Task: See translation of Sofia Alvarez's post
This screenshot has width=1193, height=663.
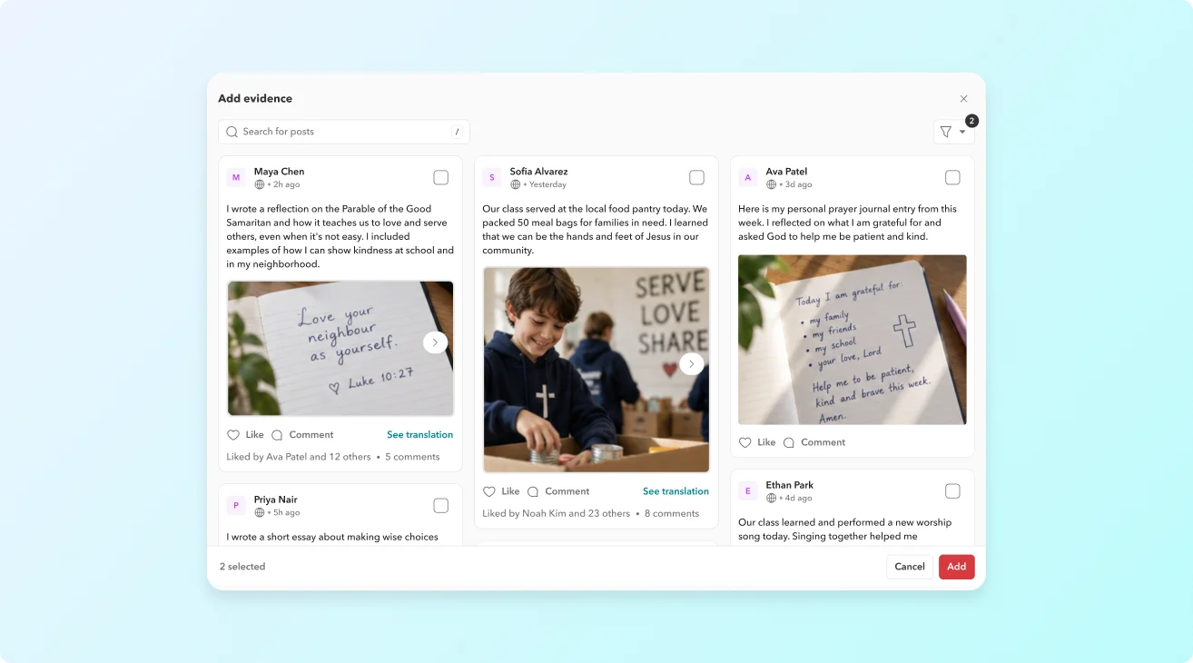Action: 675,491
